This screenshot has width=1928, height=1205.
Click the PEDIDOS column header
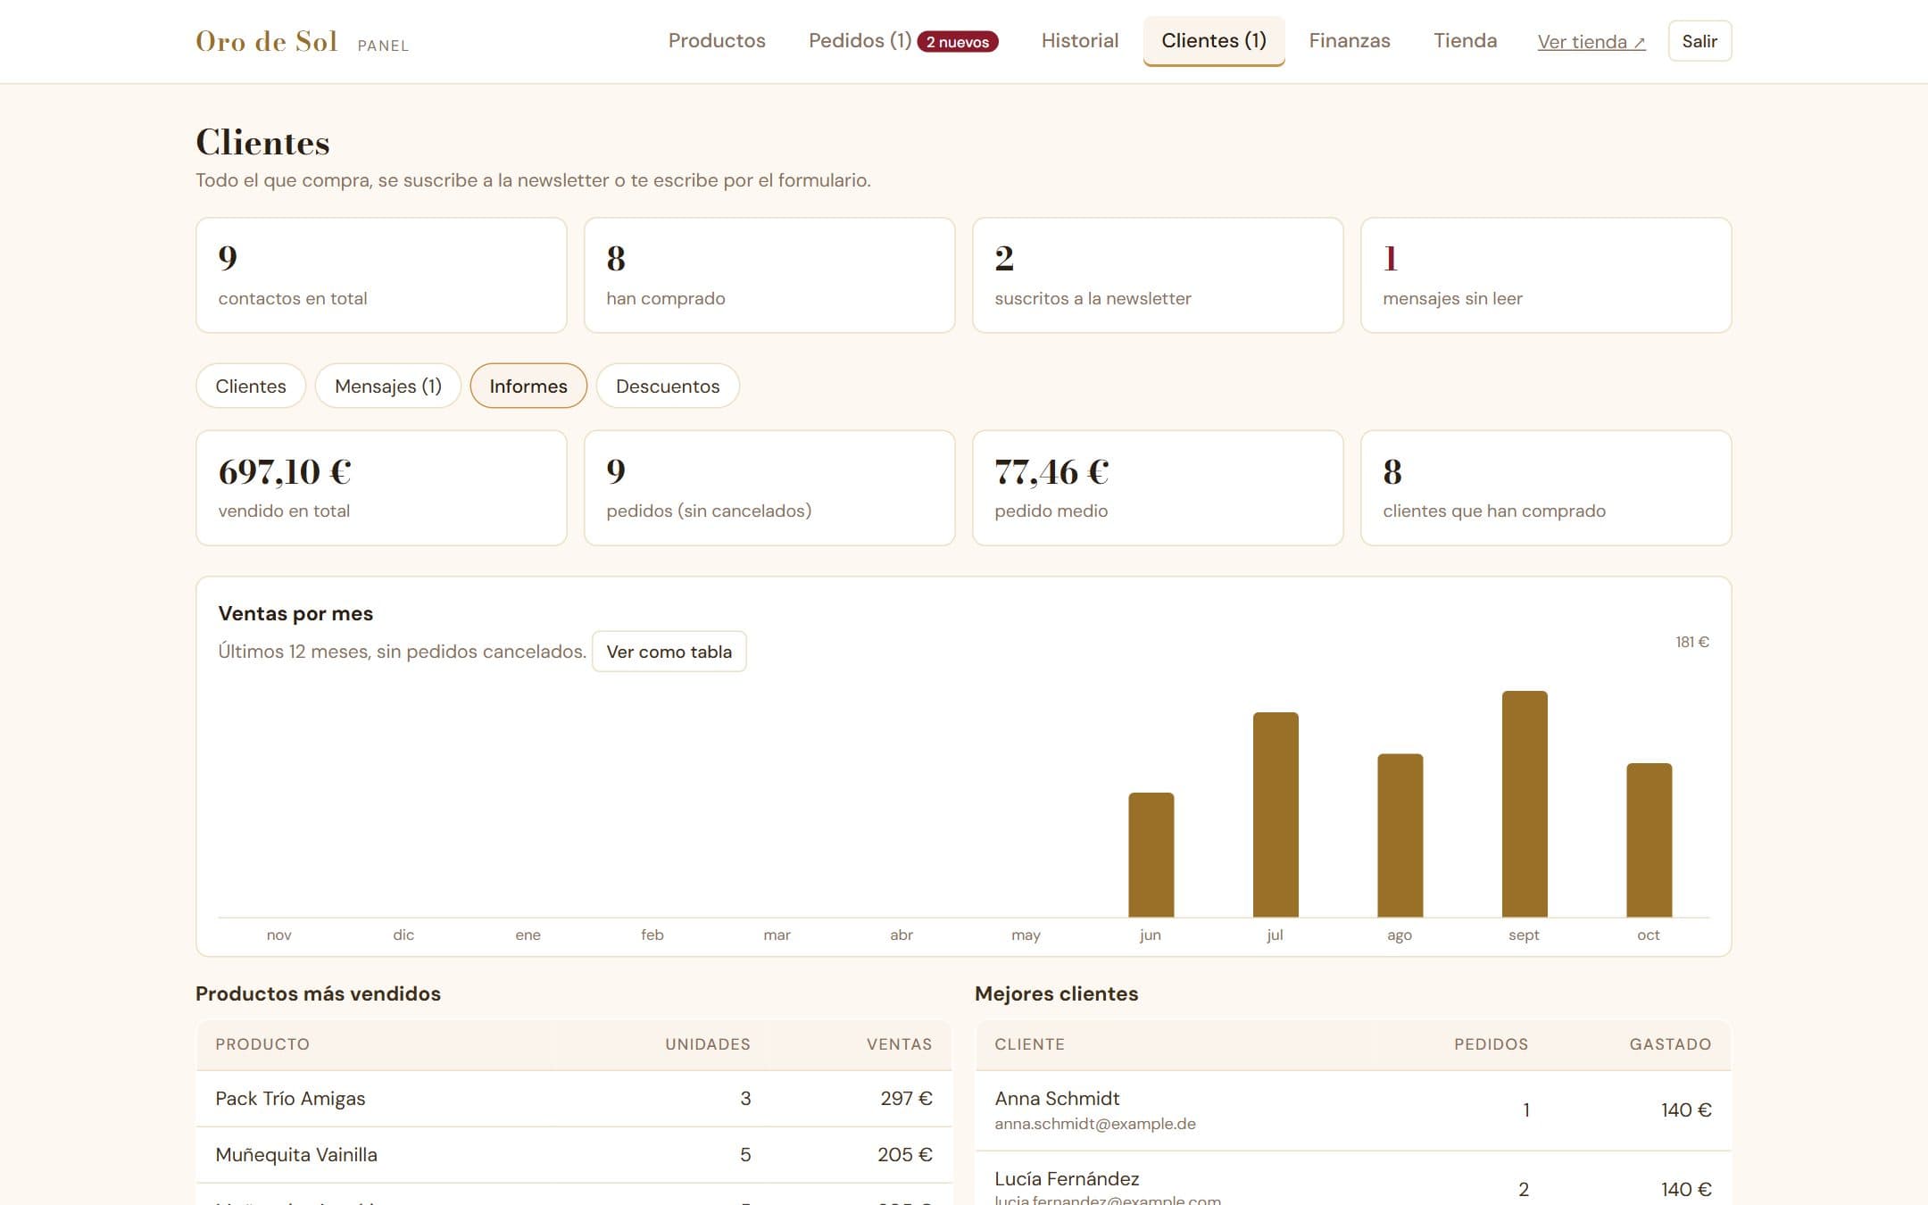[1491, 1044]
